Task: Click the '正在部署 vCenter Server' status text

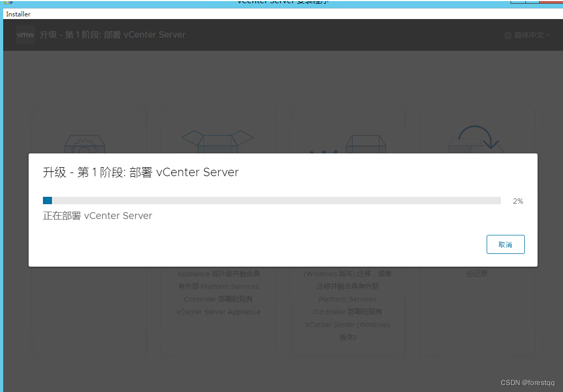Action: point(98,216)
